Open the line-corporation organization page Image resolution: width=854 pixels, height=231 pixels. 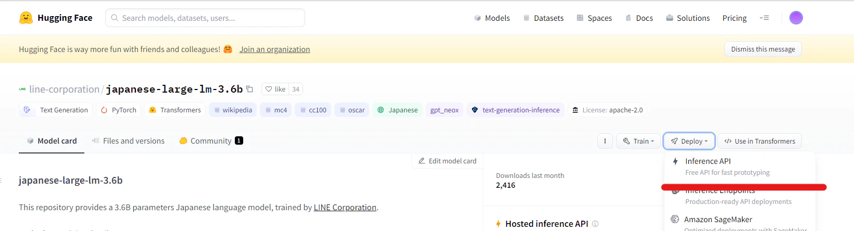click(64, 89)
